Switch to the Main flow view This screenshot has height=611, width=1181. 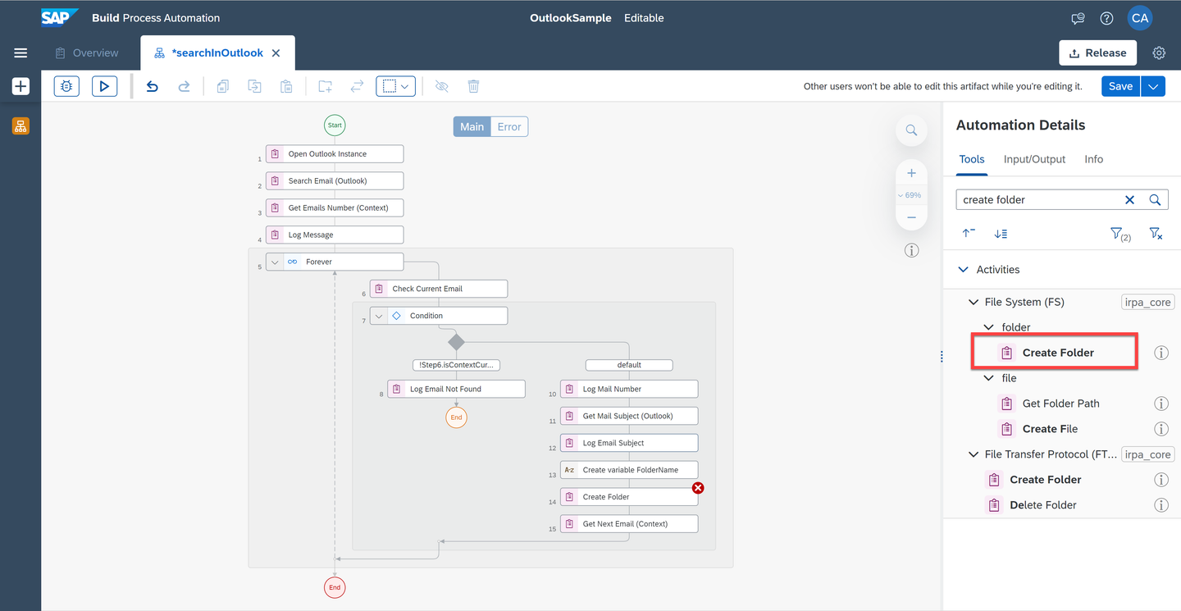(472, 127)
